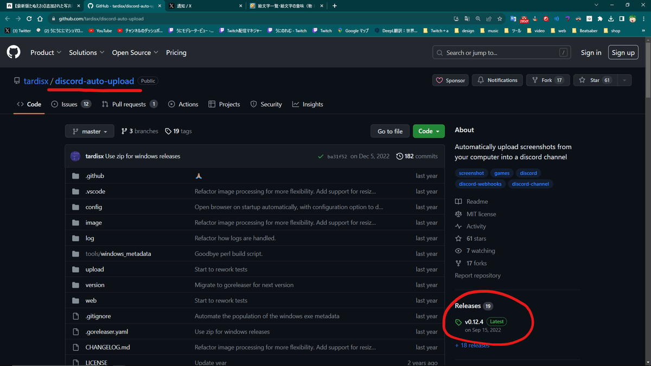Image resolution: width=651 pixels, height=366 pixels.
Task: Click the browser address bar URL
Action: coord(101,18)
